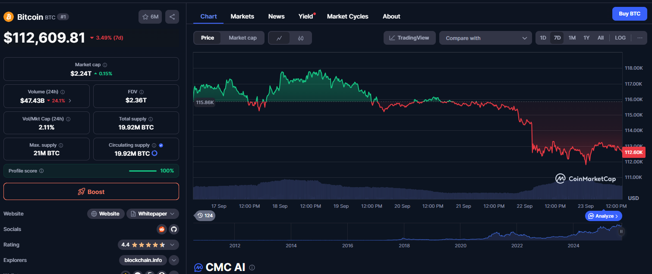Show Market cap on the chart
This screenshot has height=274, width=652.
click(243, 38)
